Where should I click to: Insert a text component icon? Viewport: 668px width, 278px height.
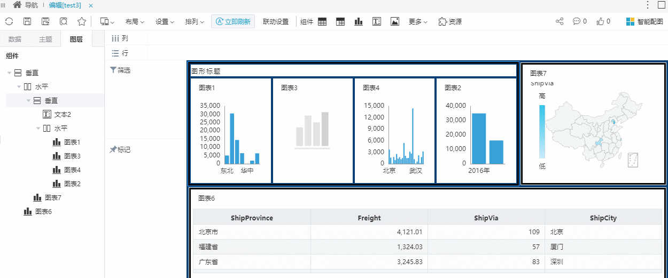pos(377,22)
